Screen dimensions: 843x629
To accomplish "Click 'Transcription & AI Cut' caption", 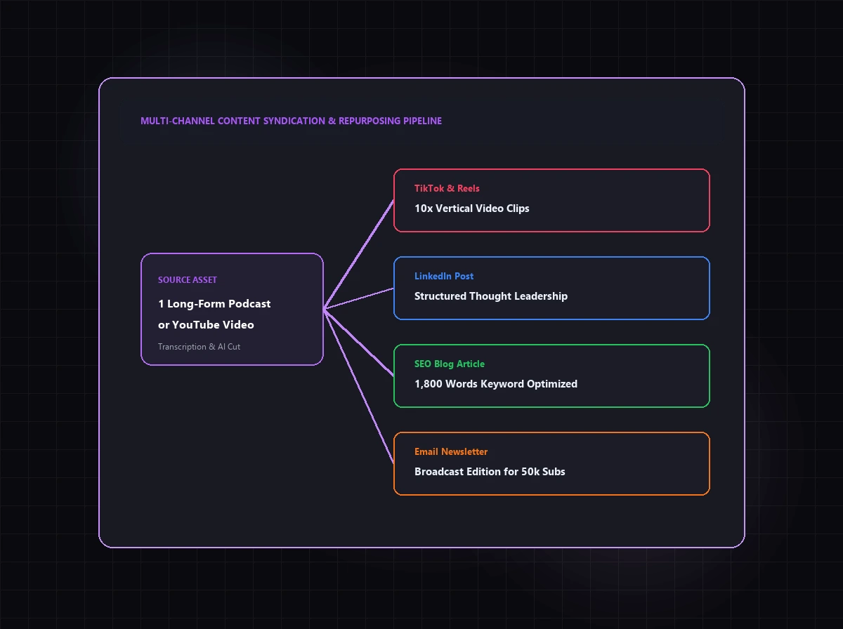I will 199,347.
